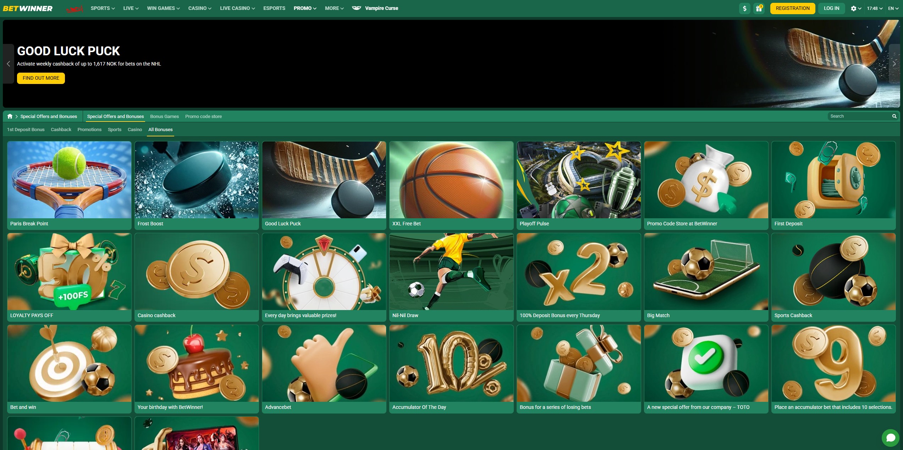Click the Special Offers and Bonuses breadcrumb
Image resolution: width=903 pixels, height=450 pixels.
click(x=49, y=116)
